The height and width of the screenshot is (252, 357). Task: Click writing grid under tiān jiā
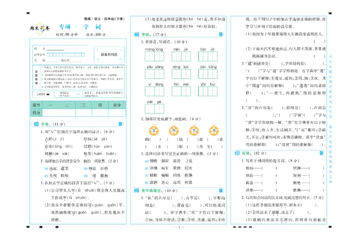(x=208, y=57)
